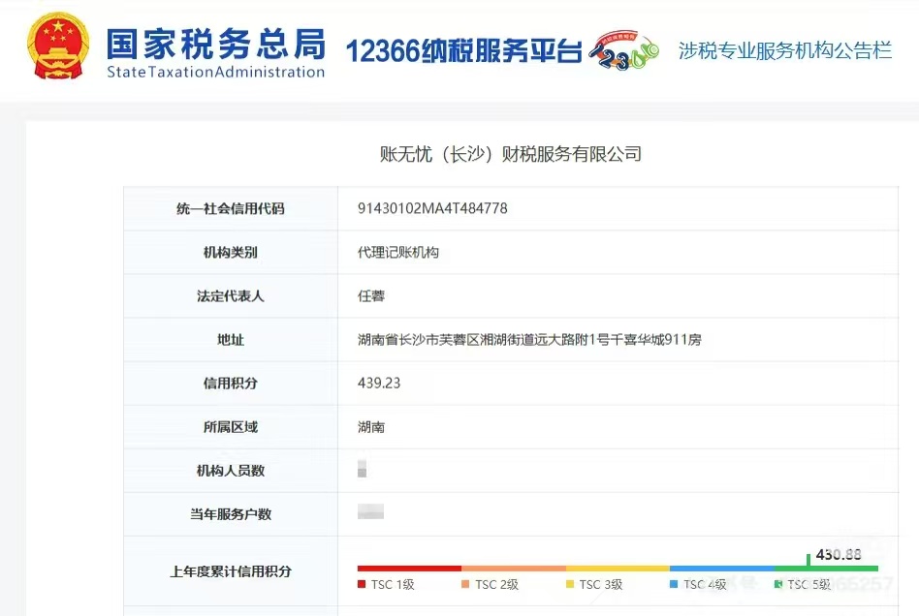
Task: Click 国家税务总局 header text
Action: (215, 43)
